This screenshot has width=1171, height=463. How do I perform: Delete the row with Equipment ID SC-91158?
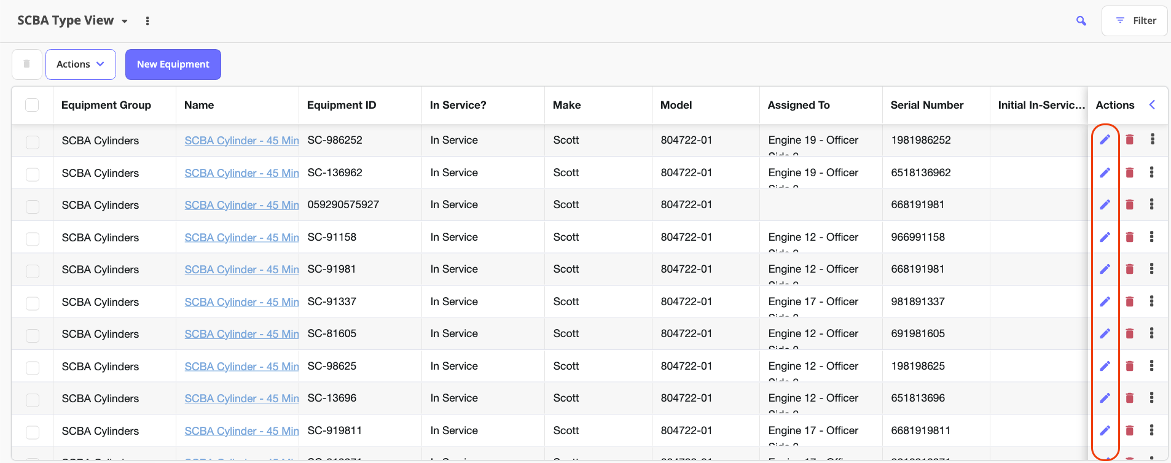1129,237
